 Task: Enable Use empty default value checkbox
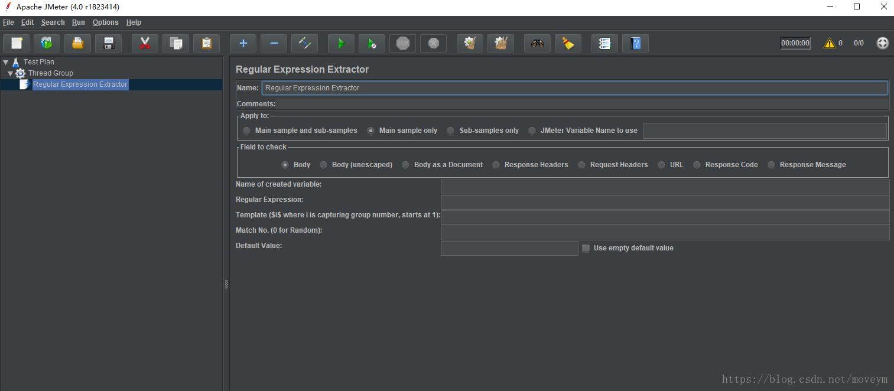(586, 248)
